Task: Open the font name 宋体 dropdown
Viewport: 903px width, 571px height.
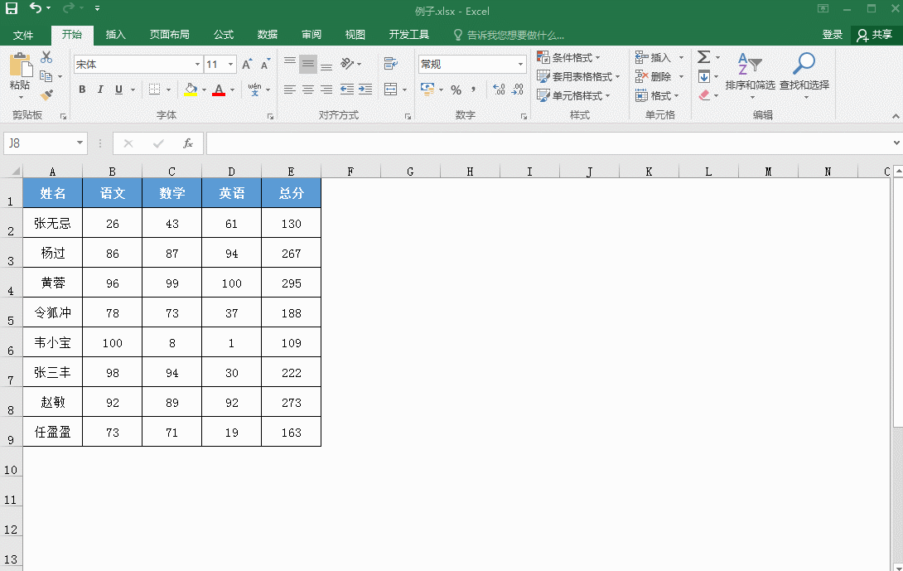Action: pos(197,65)
